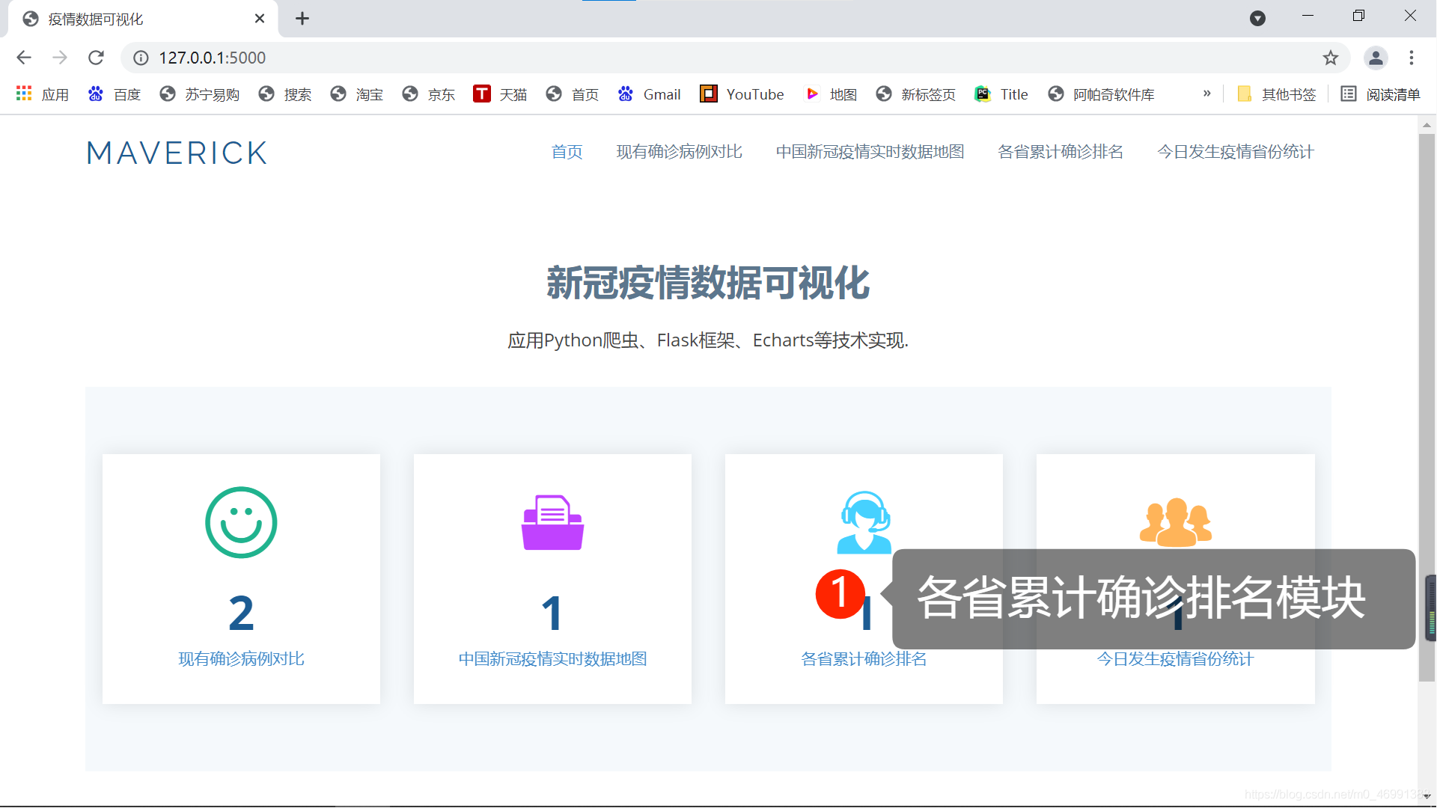1437x808 pixels.
Task: Click the blue headset person icon
Action: [x=864, y=521]
